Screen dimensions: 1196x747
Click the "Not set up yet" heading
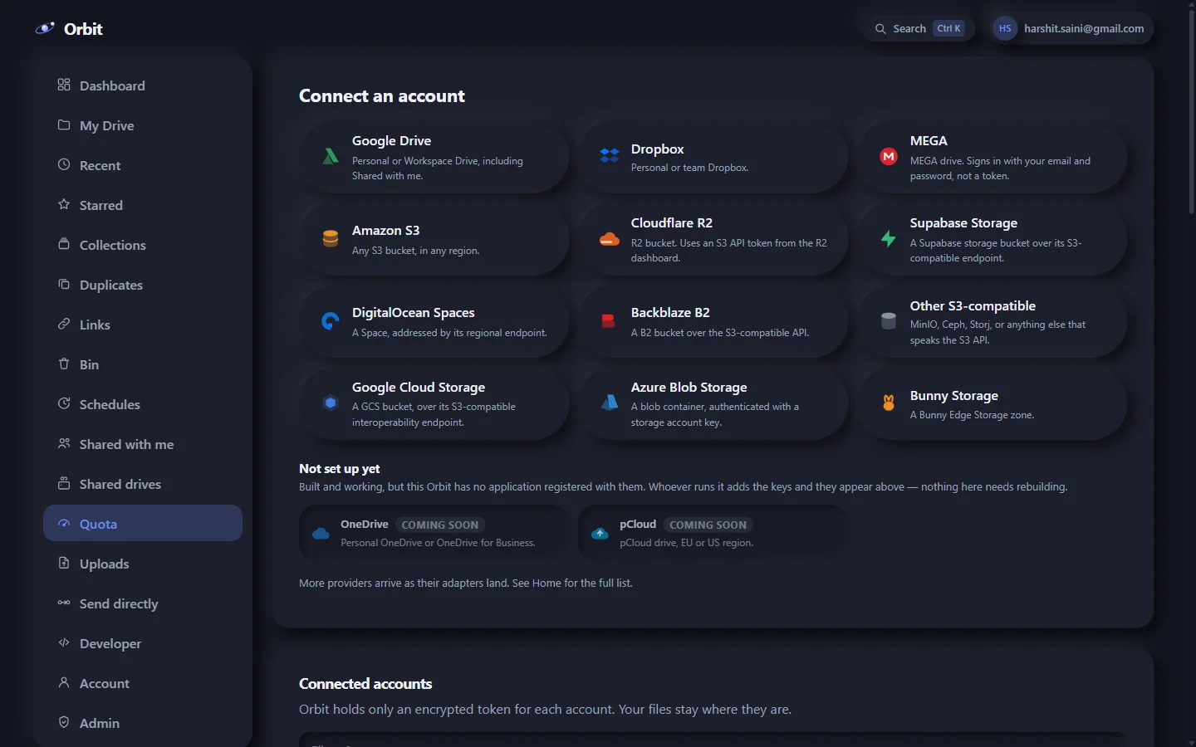coord(340,468)
